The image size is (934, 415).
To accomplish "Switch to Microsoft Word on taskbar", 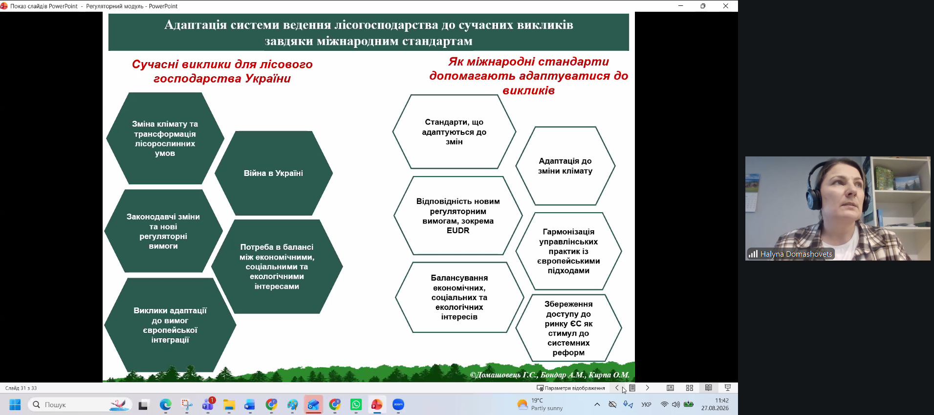I will [x=250, y=405].
